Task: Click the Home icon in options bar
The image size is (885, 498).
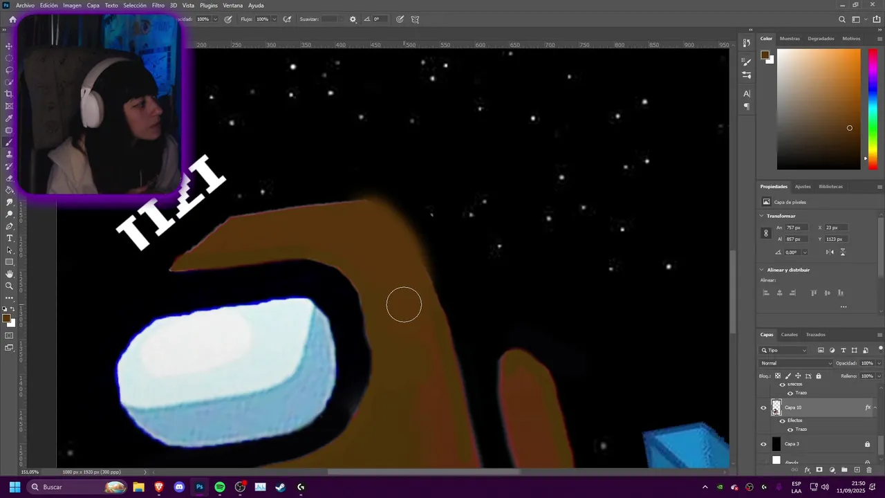Action: tap(12, 19)
